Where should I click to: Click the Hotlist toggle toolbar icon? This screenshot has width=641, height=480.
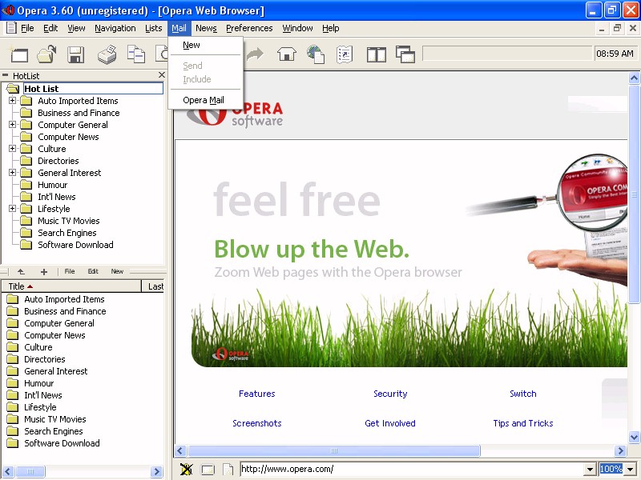(345, 54)
